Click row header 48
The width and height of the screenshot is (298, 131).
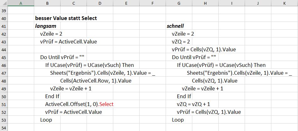tap(4, 81)
